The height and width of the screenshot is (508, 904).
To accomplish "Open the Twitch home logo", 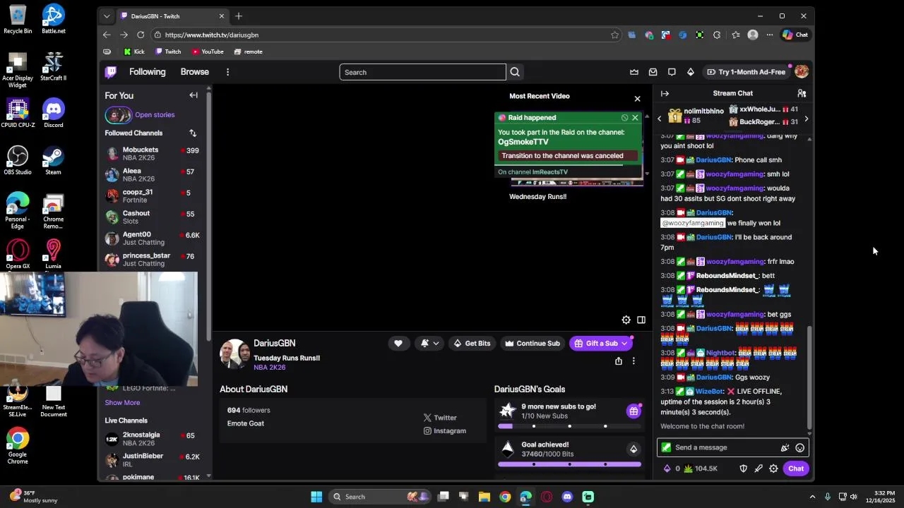I will [x=111, y=72].
